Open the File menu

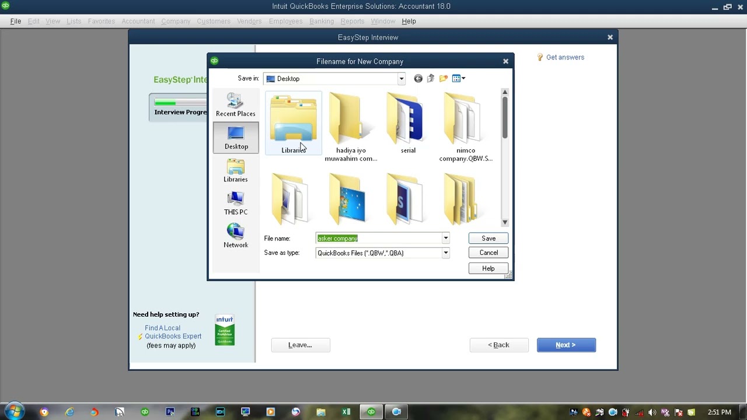pyautogui.click(x=16, y=21)
